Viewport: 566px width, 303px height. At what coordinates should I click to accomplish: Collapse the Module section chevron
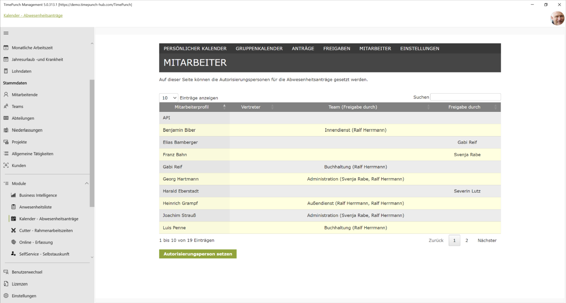(87, 183)
